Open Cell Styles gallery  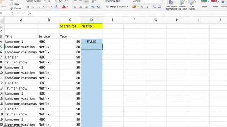[192, 5]
